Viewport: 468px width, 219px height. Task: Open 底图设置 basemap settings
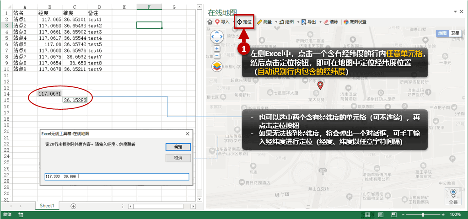[x=355, y=22]
